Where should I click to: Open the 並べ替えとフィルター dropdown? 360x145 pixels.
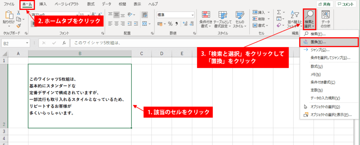295,19
